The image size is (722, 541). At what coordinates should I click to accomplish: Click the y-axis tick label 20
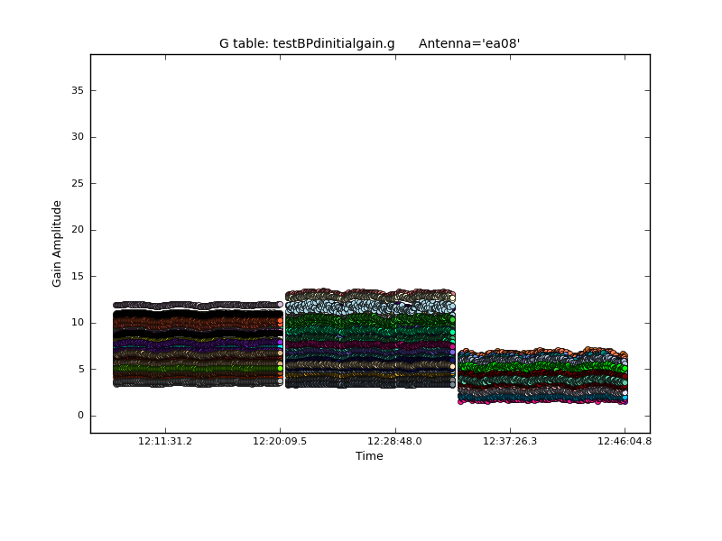tap(77, 230)
